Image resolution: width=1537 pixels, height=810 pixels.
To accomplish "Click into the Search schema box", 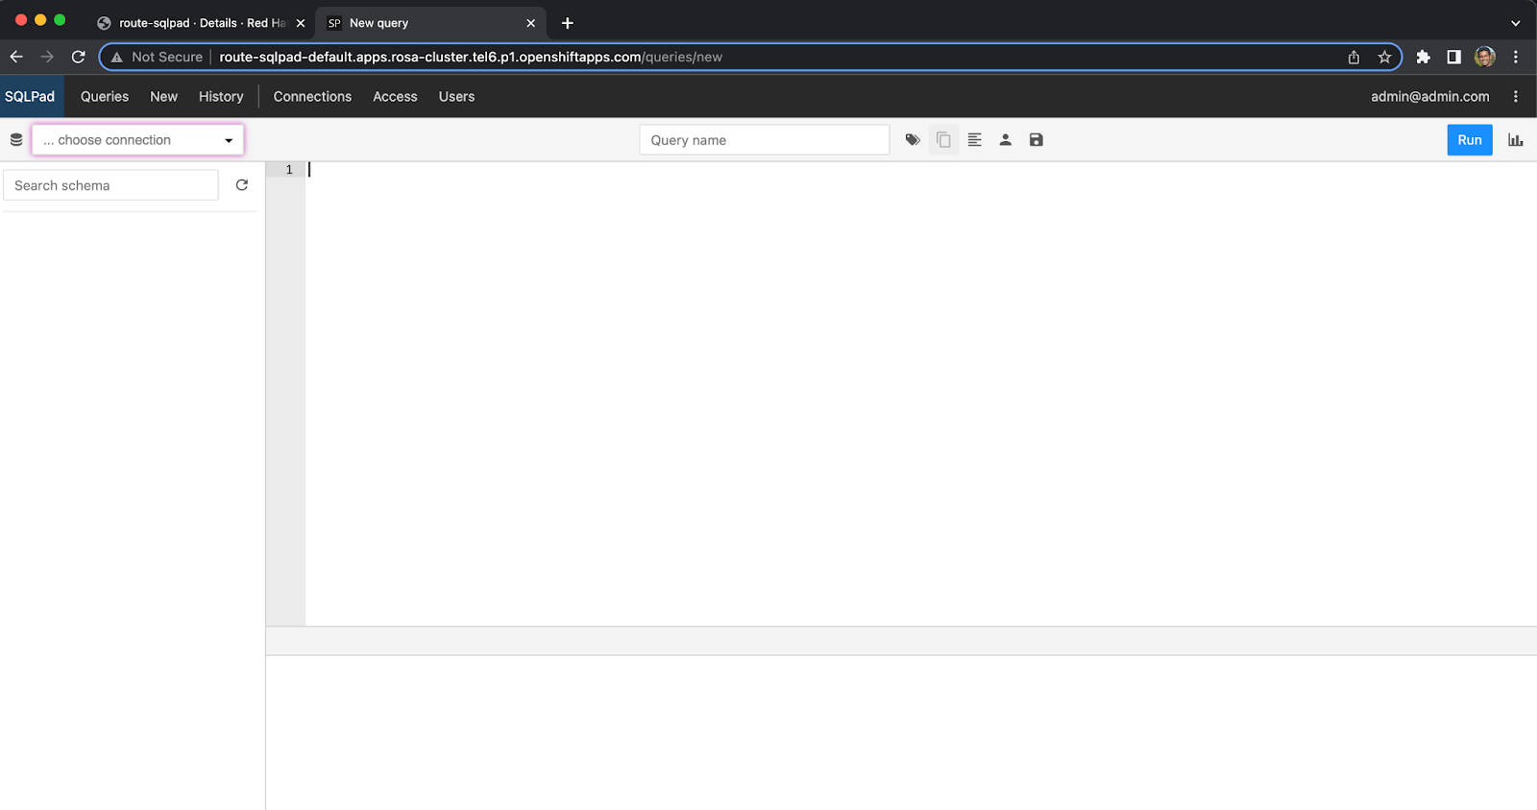I will coord(110,185).
